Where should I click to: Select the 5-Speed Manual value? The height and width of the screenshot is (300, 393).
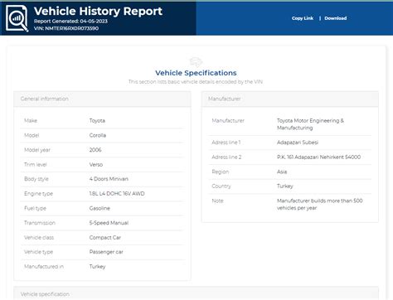pyautogui.click(x=109, y=223)
